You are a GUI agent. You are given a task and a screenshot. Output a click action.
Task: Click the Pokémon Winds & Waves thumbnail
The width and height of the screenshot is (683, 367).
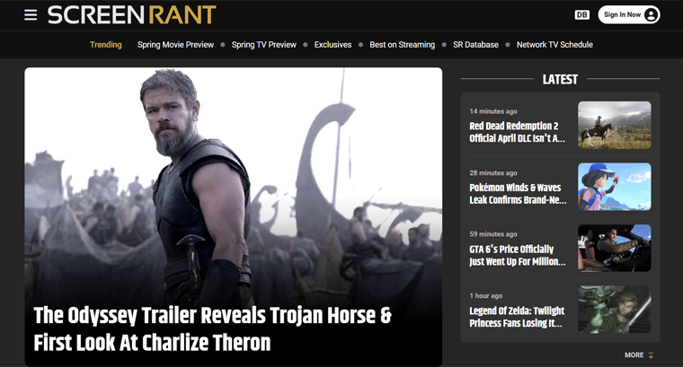click(x=614, y=187)
